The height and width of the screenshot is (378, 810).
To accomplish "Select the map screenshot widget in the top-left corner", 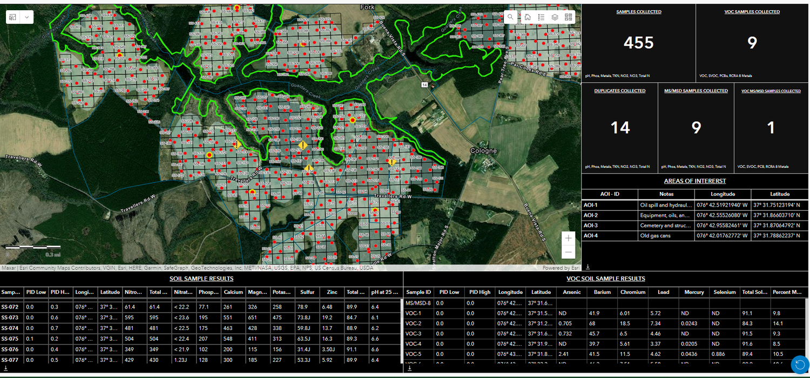I will pyautogui.click(x=12, y=17).
